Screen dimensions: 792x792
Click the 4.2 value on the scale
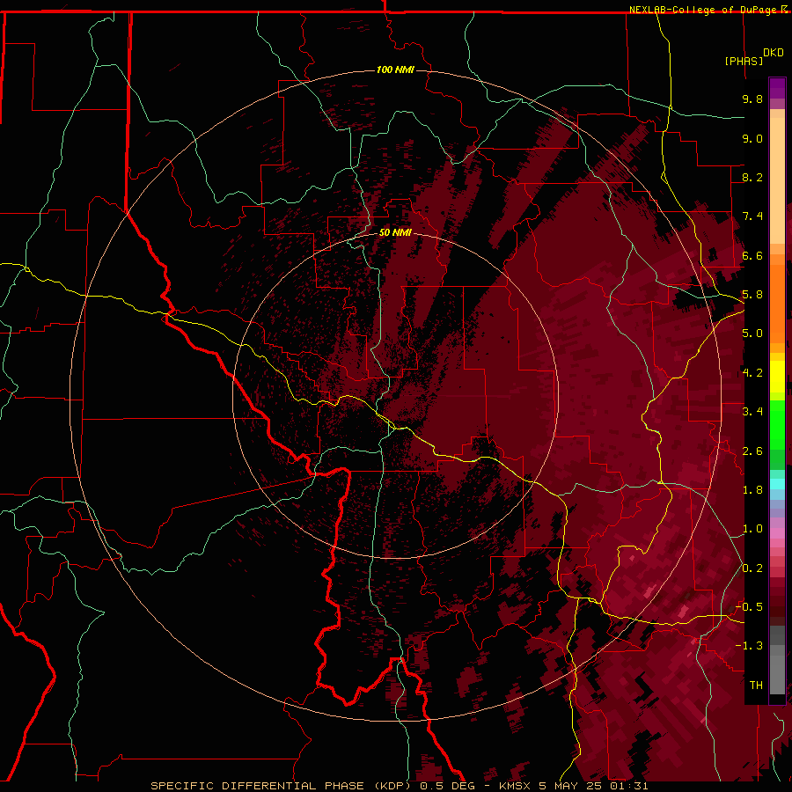click(x=752, y=373)
